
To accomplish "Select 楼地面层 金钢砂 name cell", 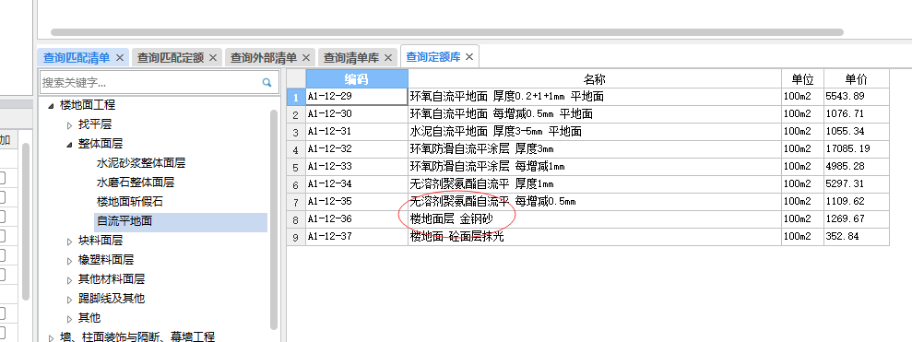I will (x=595, y=218).
